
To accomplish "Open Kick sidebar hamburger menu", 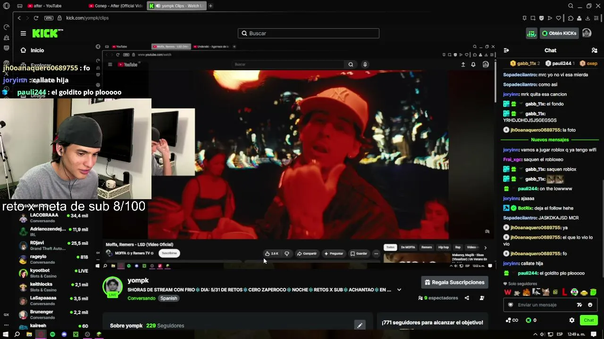I will click(23, 33).
